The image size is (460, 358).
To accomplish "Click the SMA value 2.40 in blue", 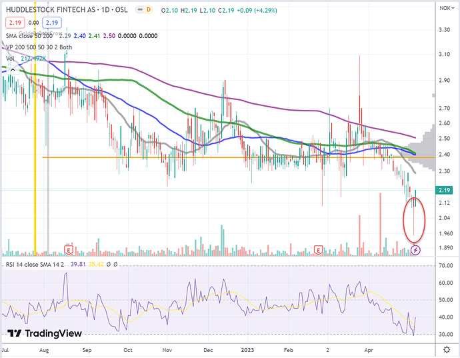I will pos(80,36).
